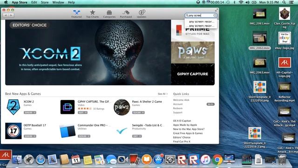Open iBooks from the Dock
This screenshot has height=168, width=298.
point(147,160)
